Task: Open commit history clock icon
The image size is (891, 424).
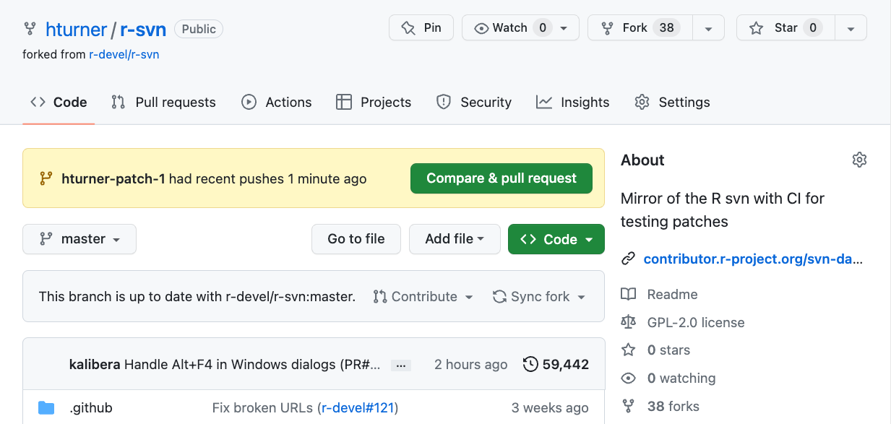Action: point(530,365)
